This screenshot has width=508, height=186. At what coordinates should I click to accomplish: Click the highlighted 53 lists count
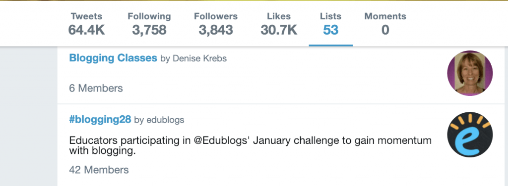[330, 30]
